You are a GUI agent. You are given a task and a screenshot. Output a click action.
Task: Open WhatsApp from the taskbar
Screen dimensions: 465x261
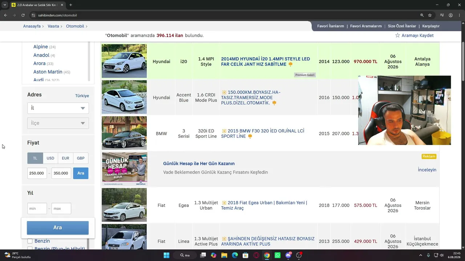tap(278, 255)
